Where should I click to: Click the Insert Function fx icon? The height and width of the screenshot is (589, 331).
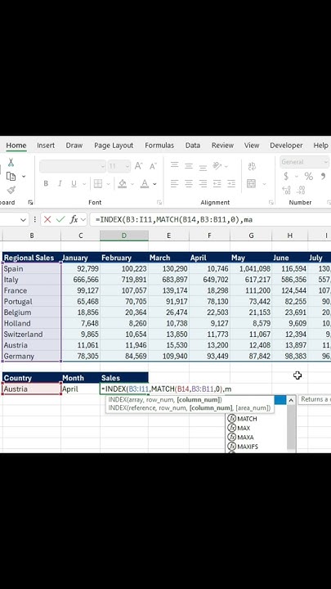(x=74, y=219)
